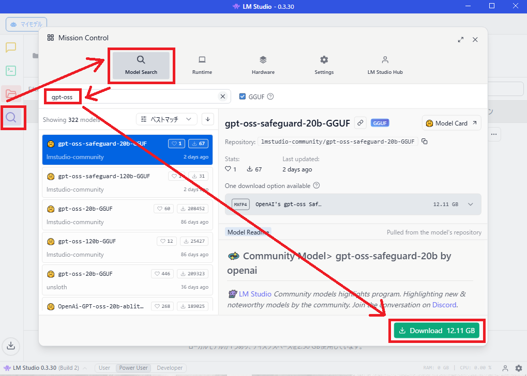Viewport: 527px width, 376px height.
Task: Toggle sort direction arrow button
Action: coord(208,119)
